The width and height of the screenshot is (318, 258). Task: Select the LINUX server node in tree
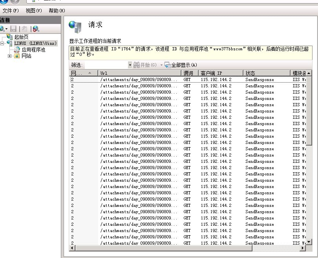(35, 43)
